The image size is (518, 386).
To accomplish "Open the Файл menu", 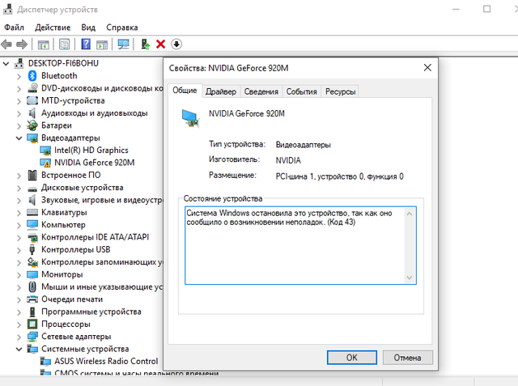I will point(14,28).
